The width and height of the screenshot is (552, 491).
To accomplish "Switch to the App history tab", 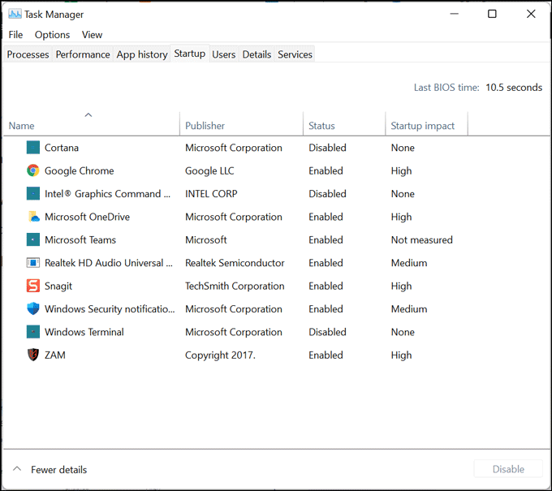I will (142, 54).
